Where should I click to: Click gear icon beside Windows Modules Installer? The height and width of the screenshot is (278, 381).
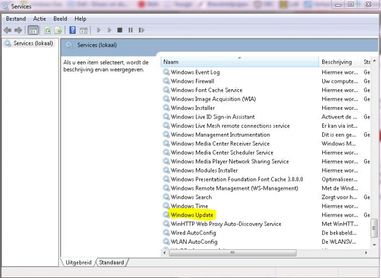(166, 170)
